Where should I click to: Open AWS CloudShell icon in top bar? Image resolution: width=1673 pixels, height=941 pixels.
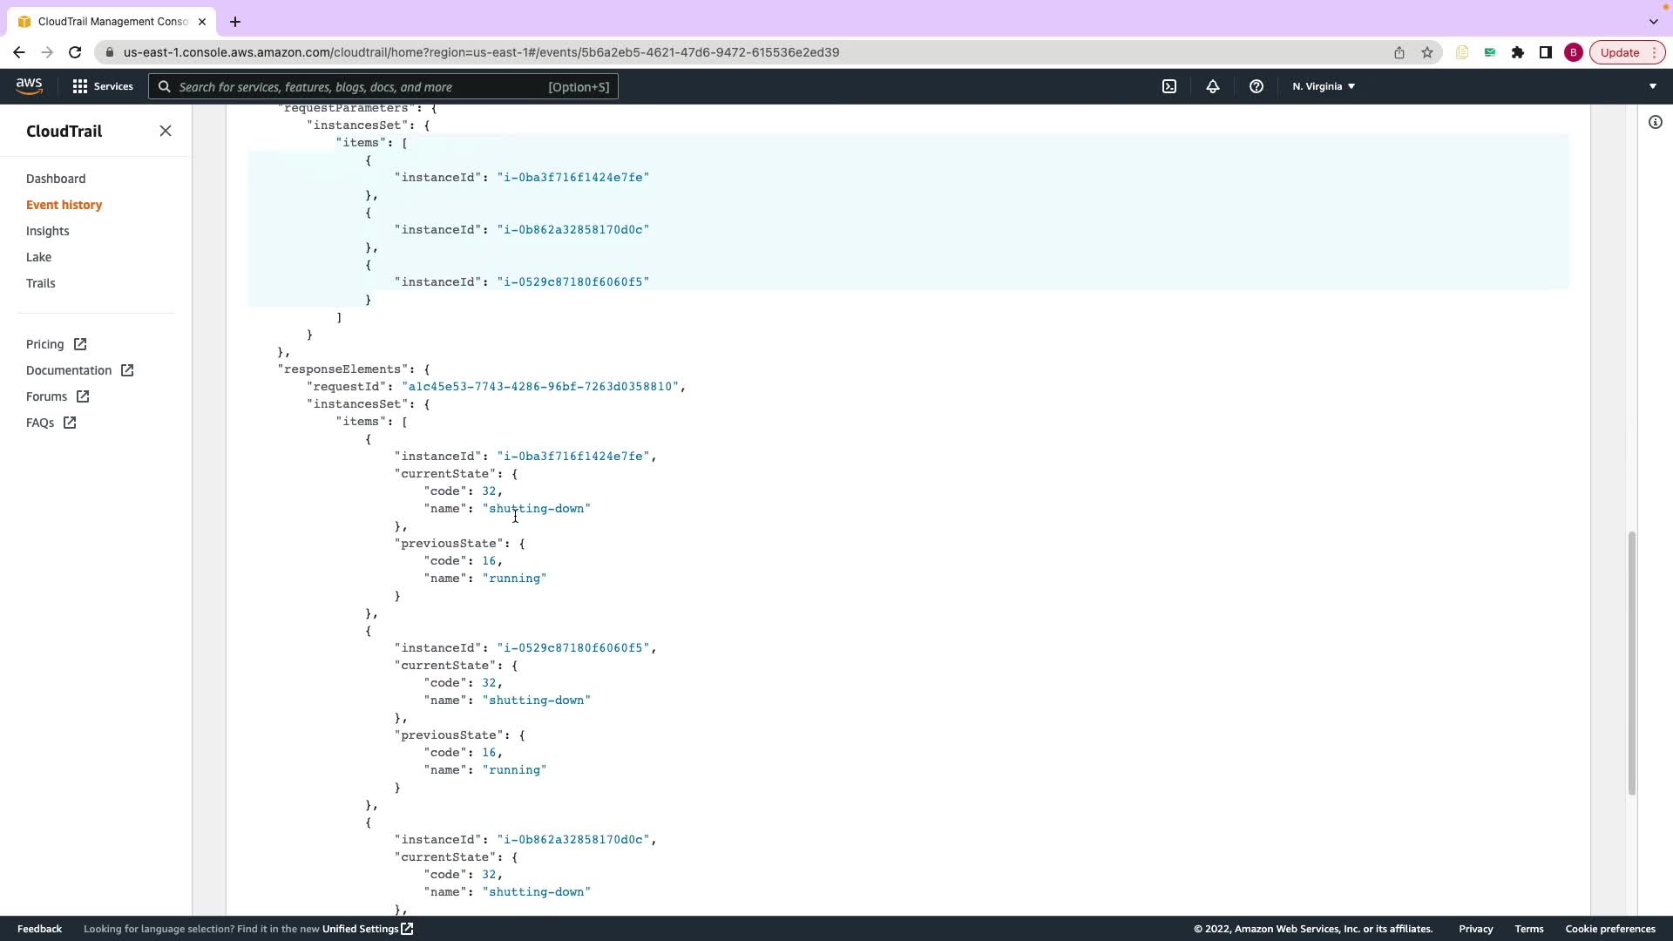tap(1169, 86)
